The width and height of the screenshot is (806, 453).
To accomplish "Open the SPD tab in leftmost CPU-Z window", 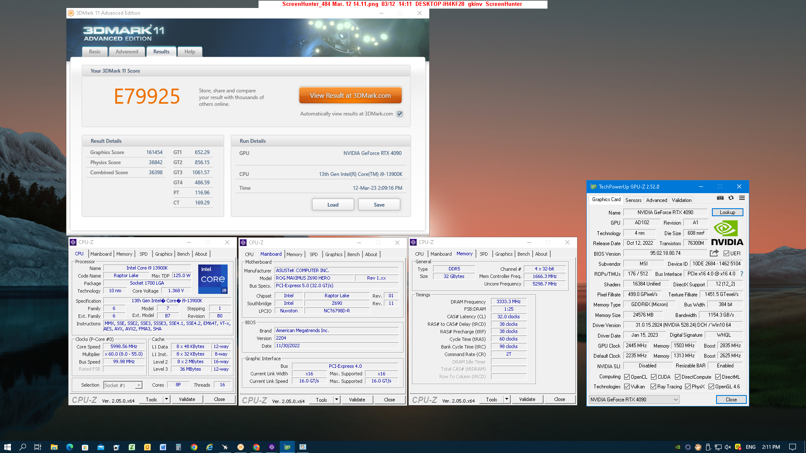I will point(143,254).
